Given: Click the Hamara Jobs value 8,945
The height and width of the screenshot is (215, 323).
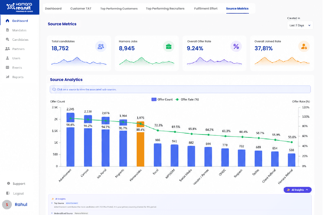Looking at the screenshot, I should click(x=127, y=48).
